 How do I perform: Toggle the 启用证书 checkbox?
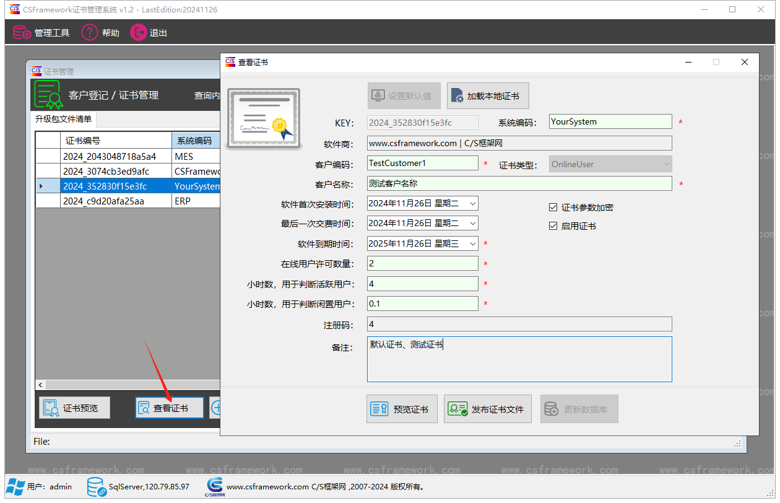[553, 226]
